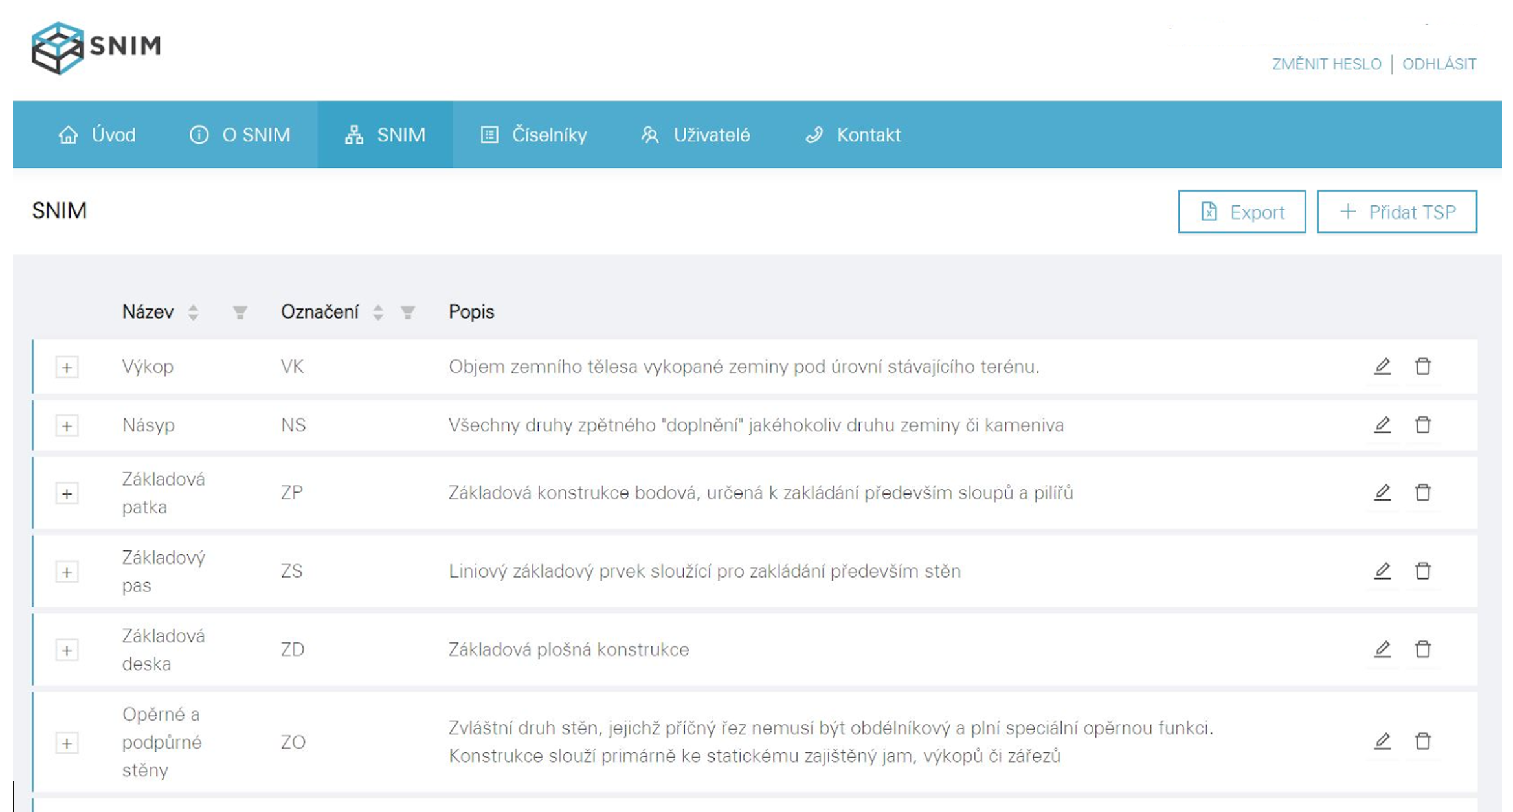Screen dimensions: 1513x812
Task: Expand the Výkop row
Action: click(x=67, y=368)
